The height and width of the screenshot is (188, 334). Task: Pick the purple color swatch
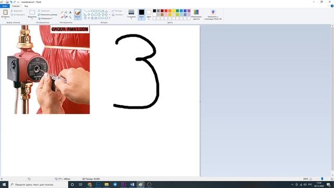pos(189,10)
